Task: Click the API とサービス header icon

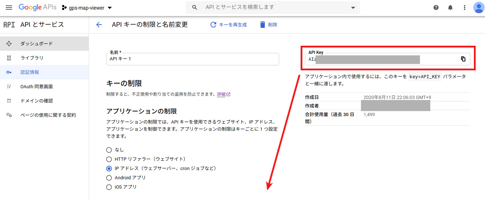Action: [9, 25]
